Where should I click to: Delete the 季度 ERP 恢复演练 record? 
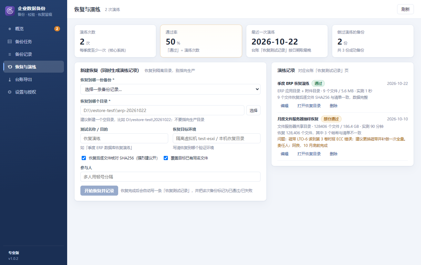coord(334,106)
